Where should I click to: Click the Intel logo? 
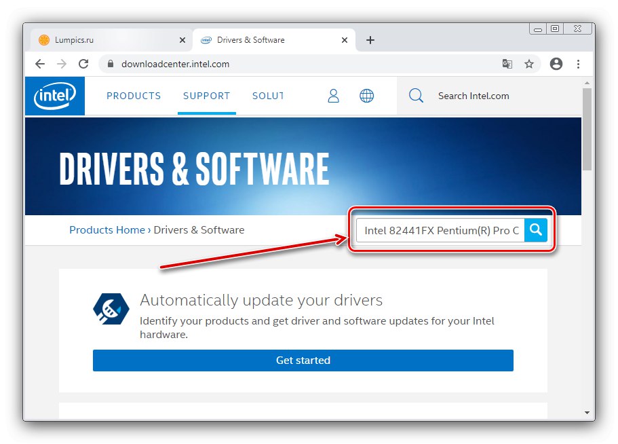tap(55, 96)
